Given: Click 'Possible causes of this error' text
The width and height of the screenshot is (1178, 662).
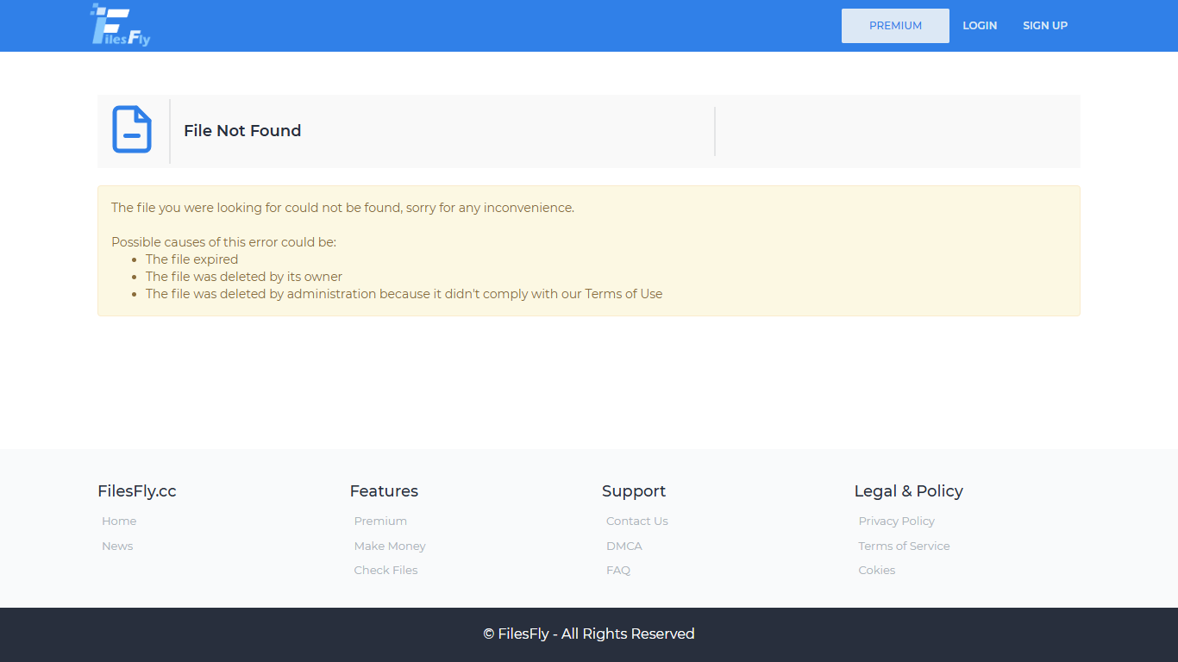Looking at the screenshot, I should click(223, 242).
